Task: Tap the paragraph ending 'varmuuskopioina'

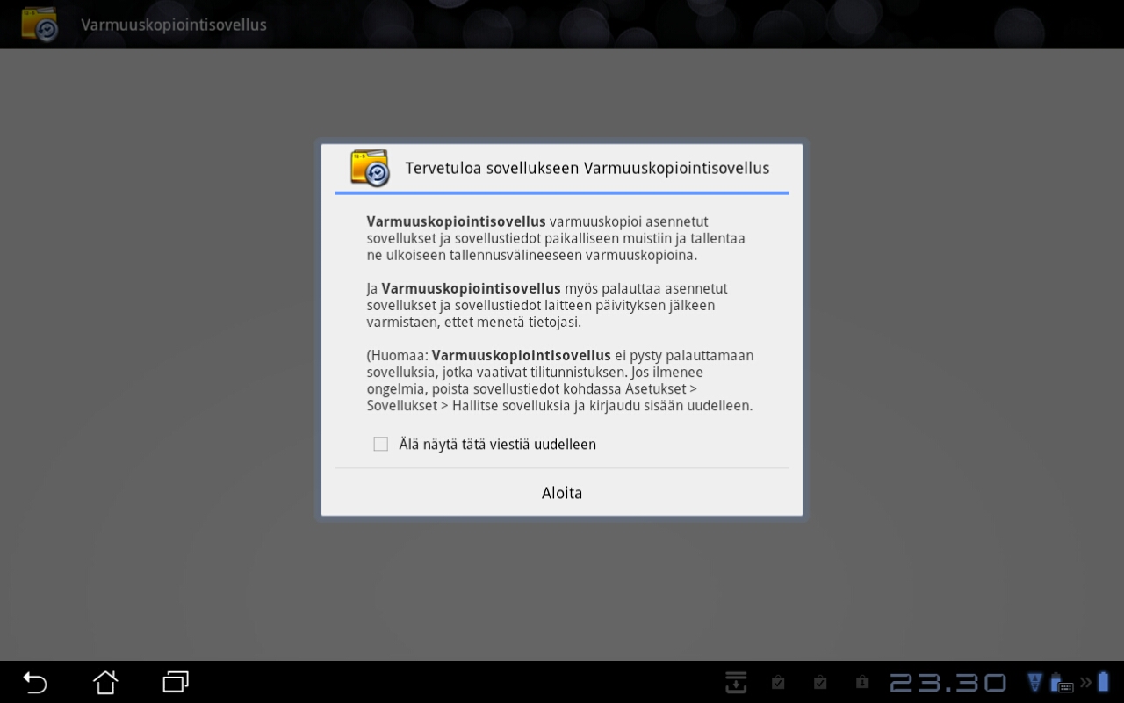Action: [x=556, y=238]
